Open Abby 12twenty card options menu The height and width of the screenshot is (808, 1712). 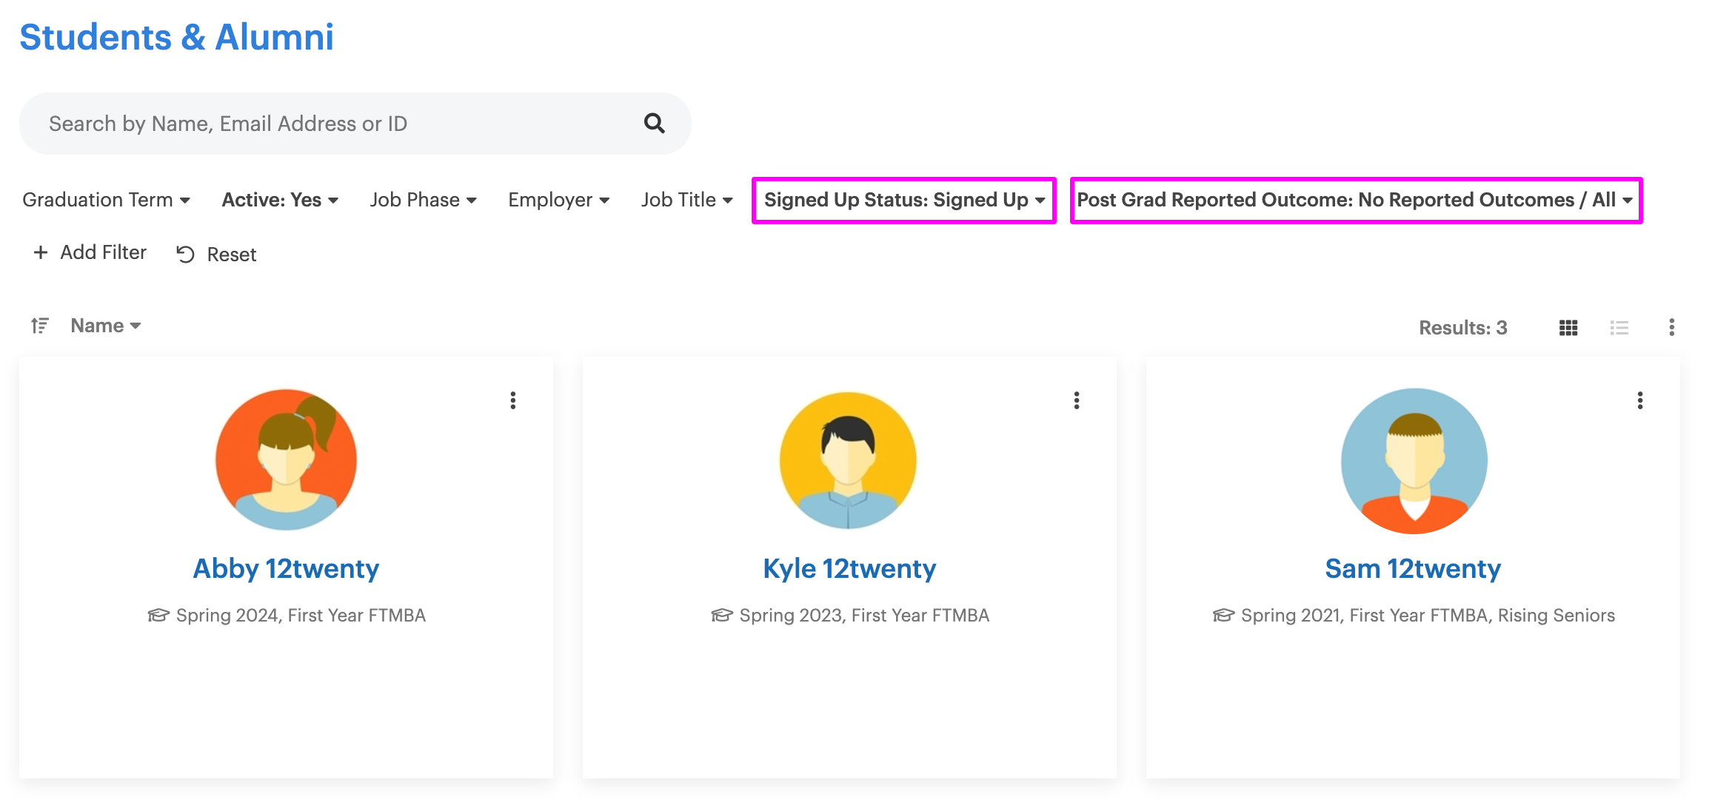[512, 400]
